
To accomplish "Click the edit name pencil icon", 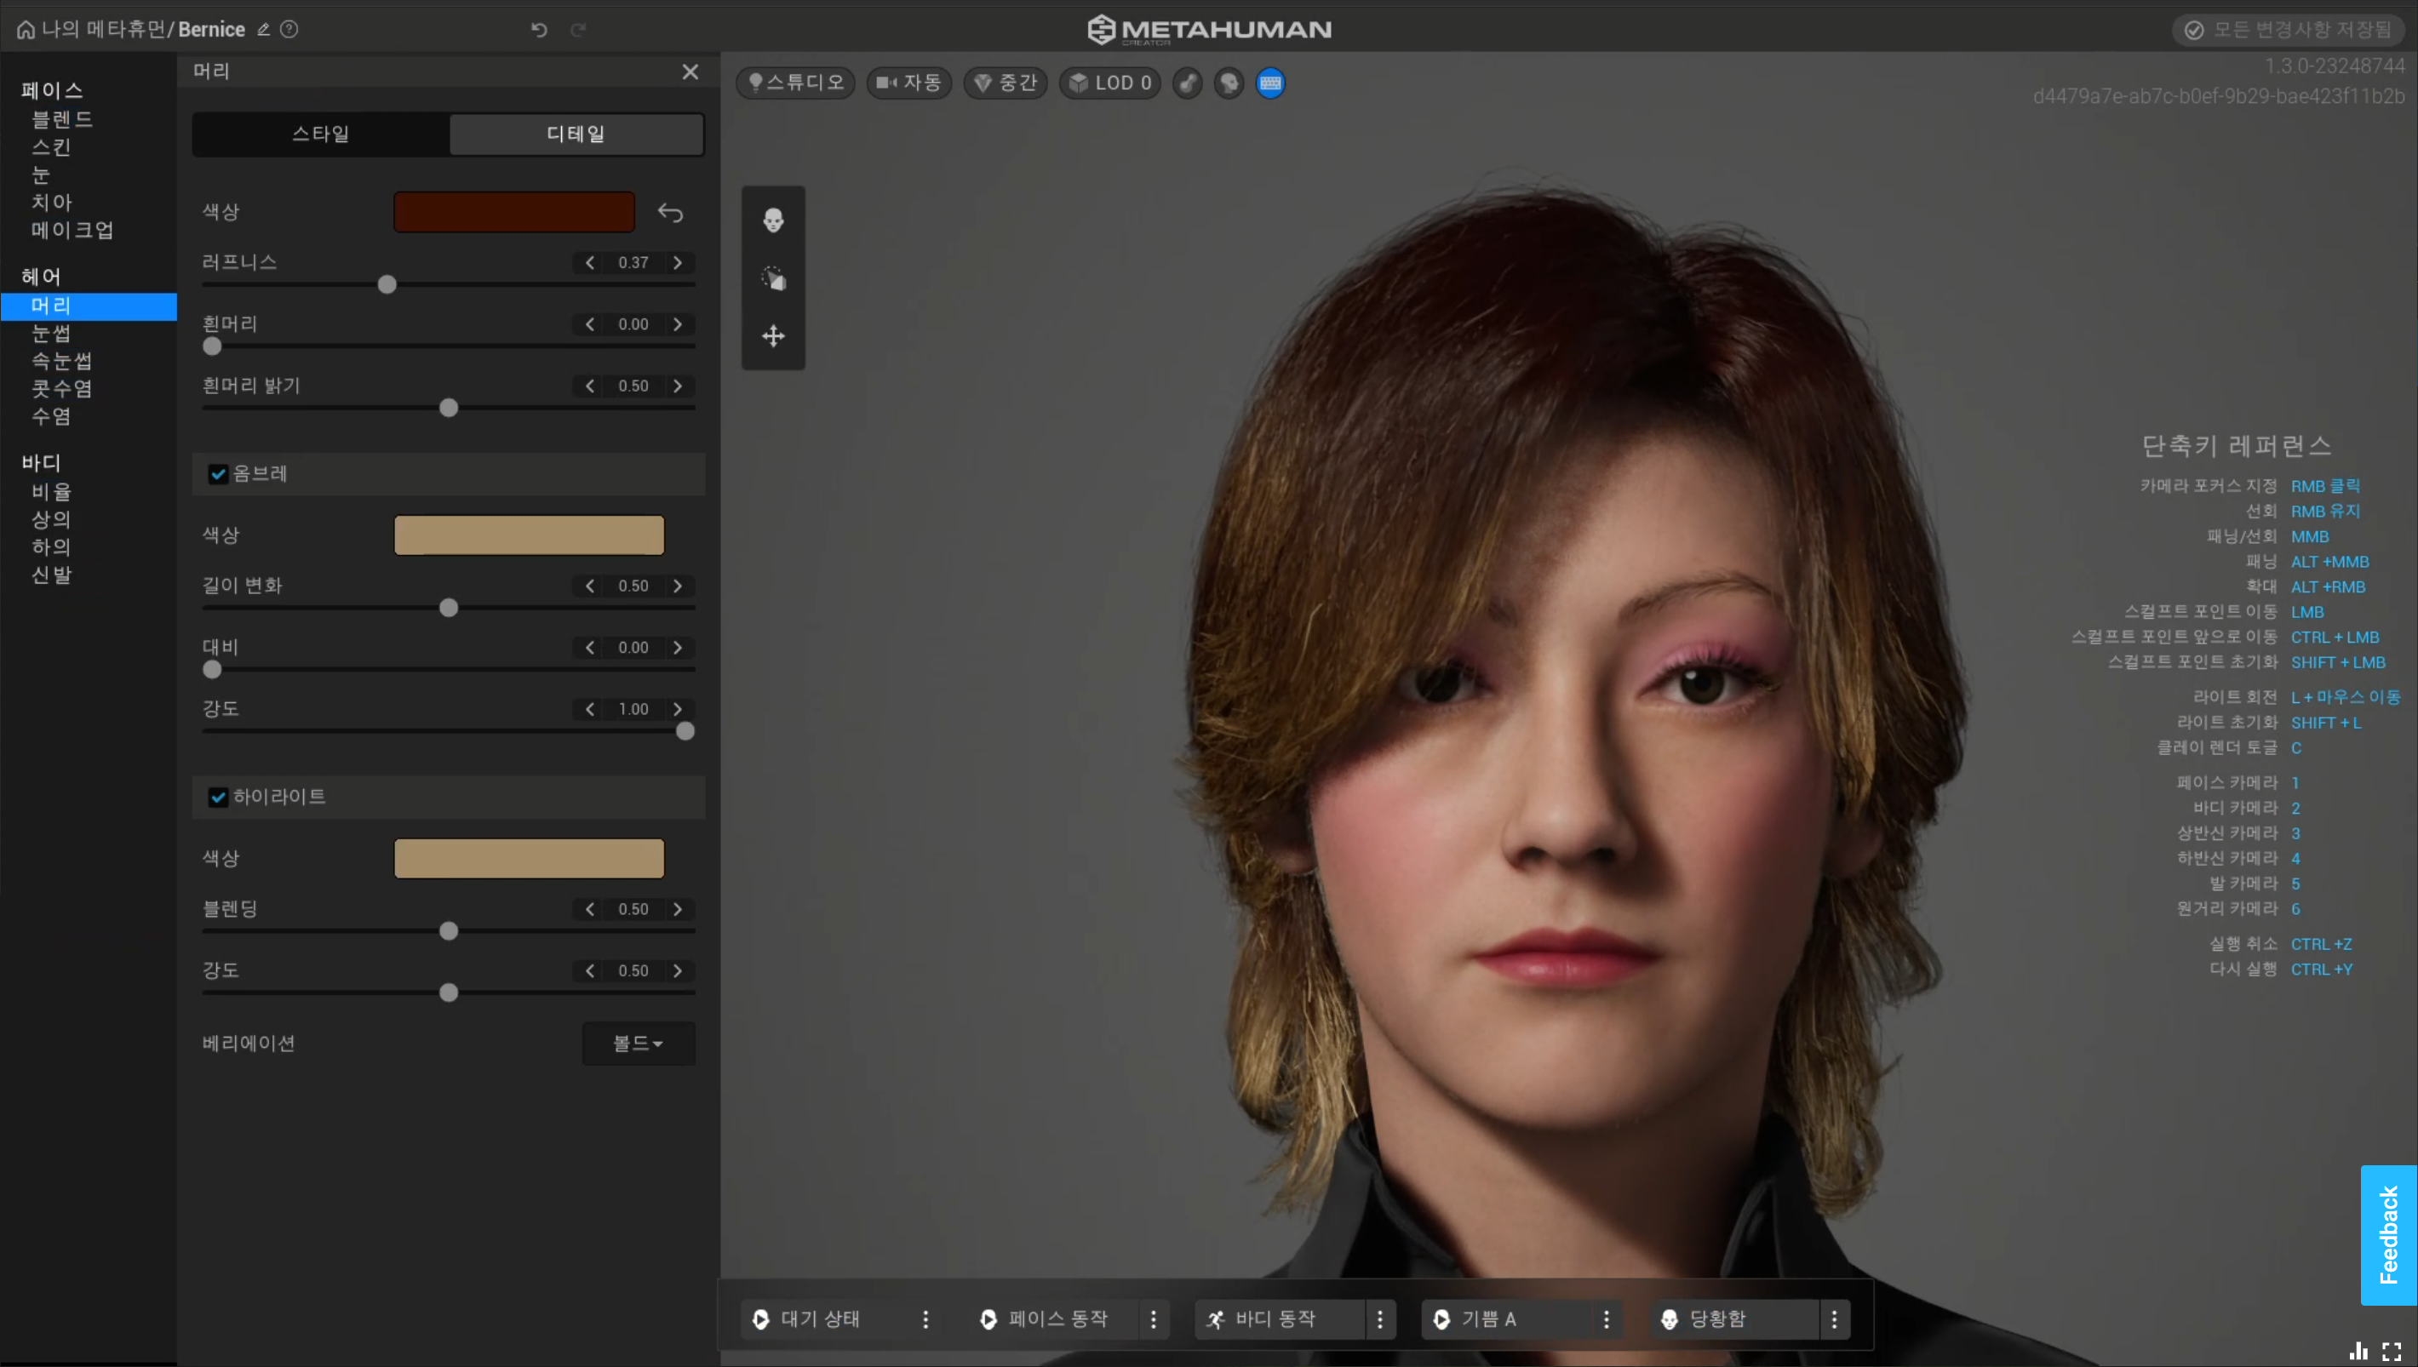I will pyautogui.click(x=264, y=29).
